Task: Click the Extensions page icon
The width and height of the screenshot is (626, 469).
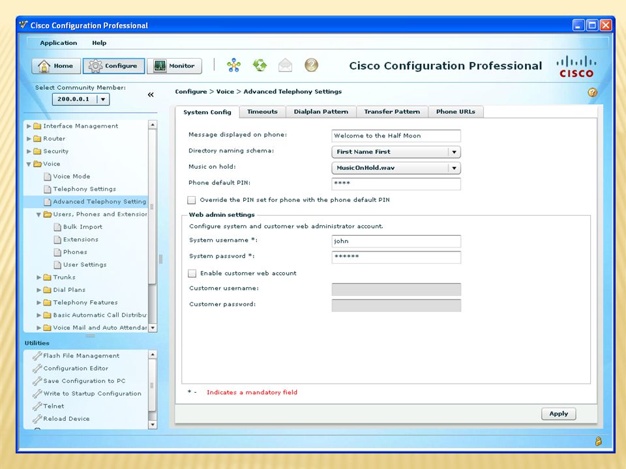Action: pos(57,239)
